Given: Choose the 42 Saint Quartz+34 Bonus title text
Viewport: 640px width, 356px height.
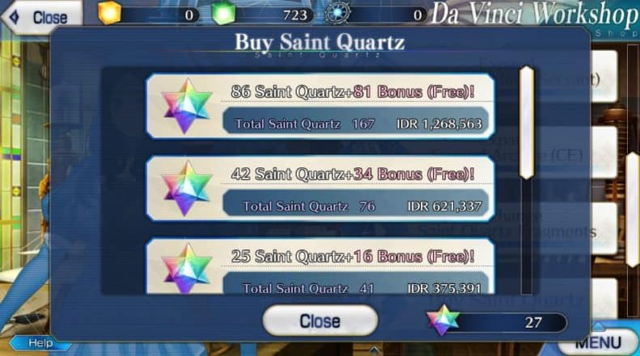Looking at the screenshot, I should (353, 174).
